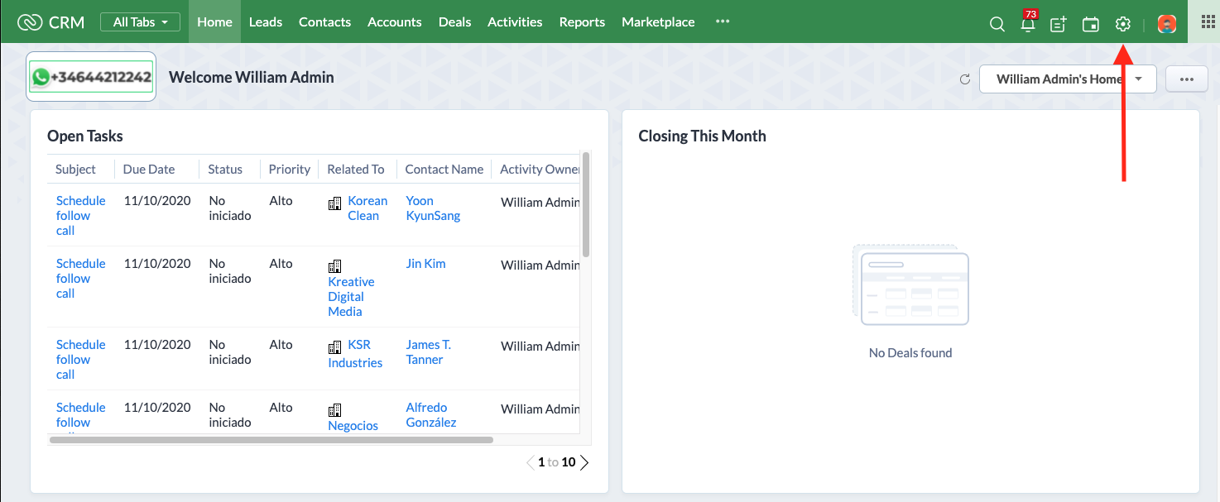
Task: Open the notifications bell showing 73
Action: [x=1028, y=22]
